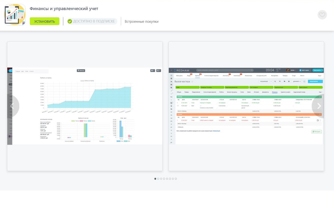
Task: Select the first filled carousel dot
Action: (155, 179)
